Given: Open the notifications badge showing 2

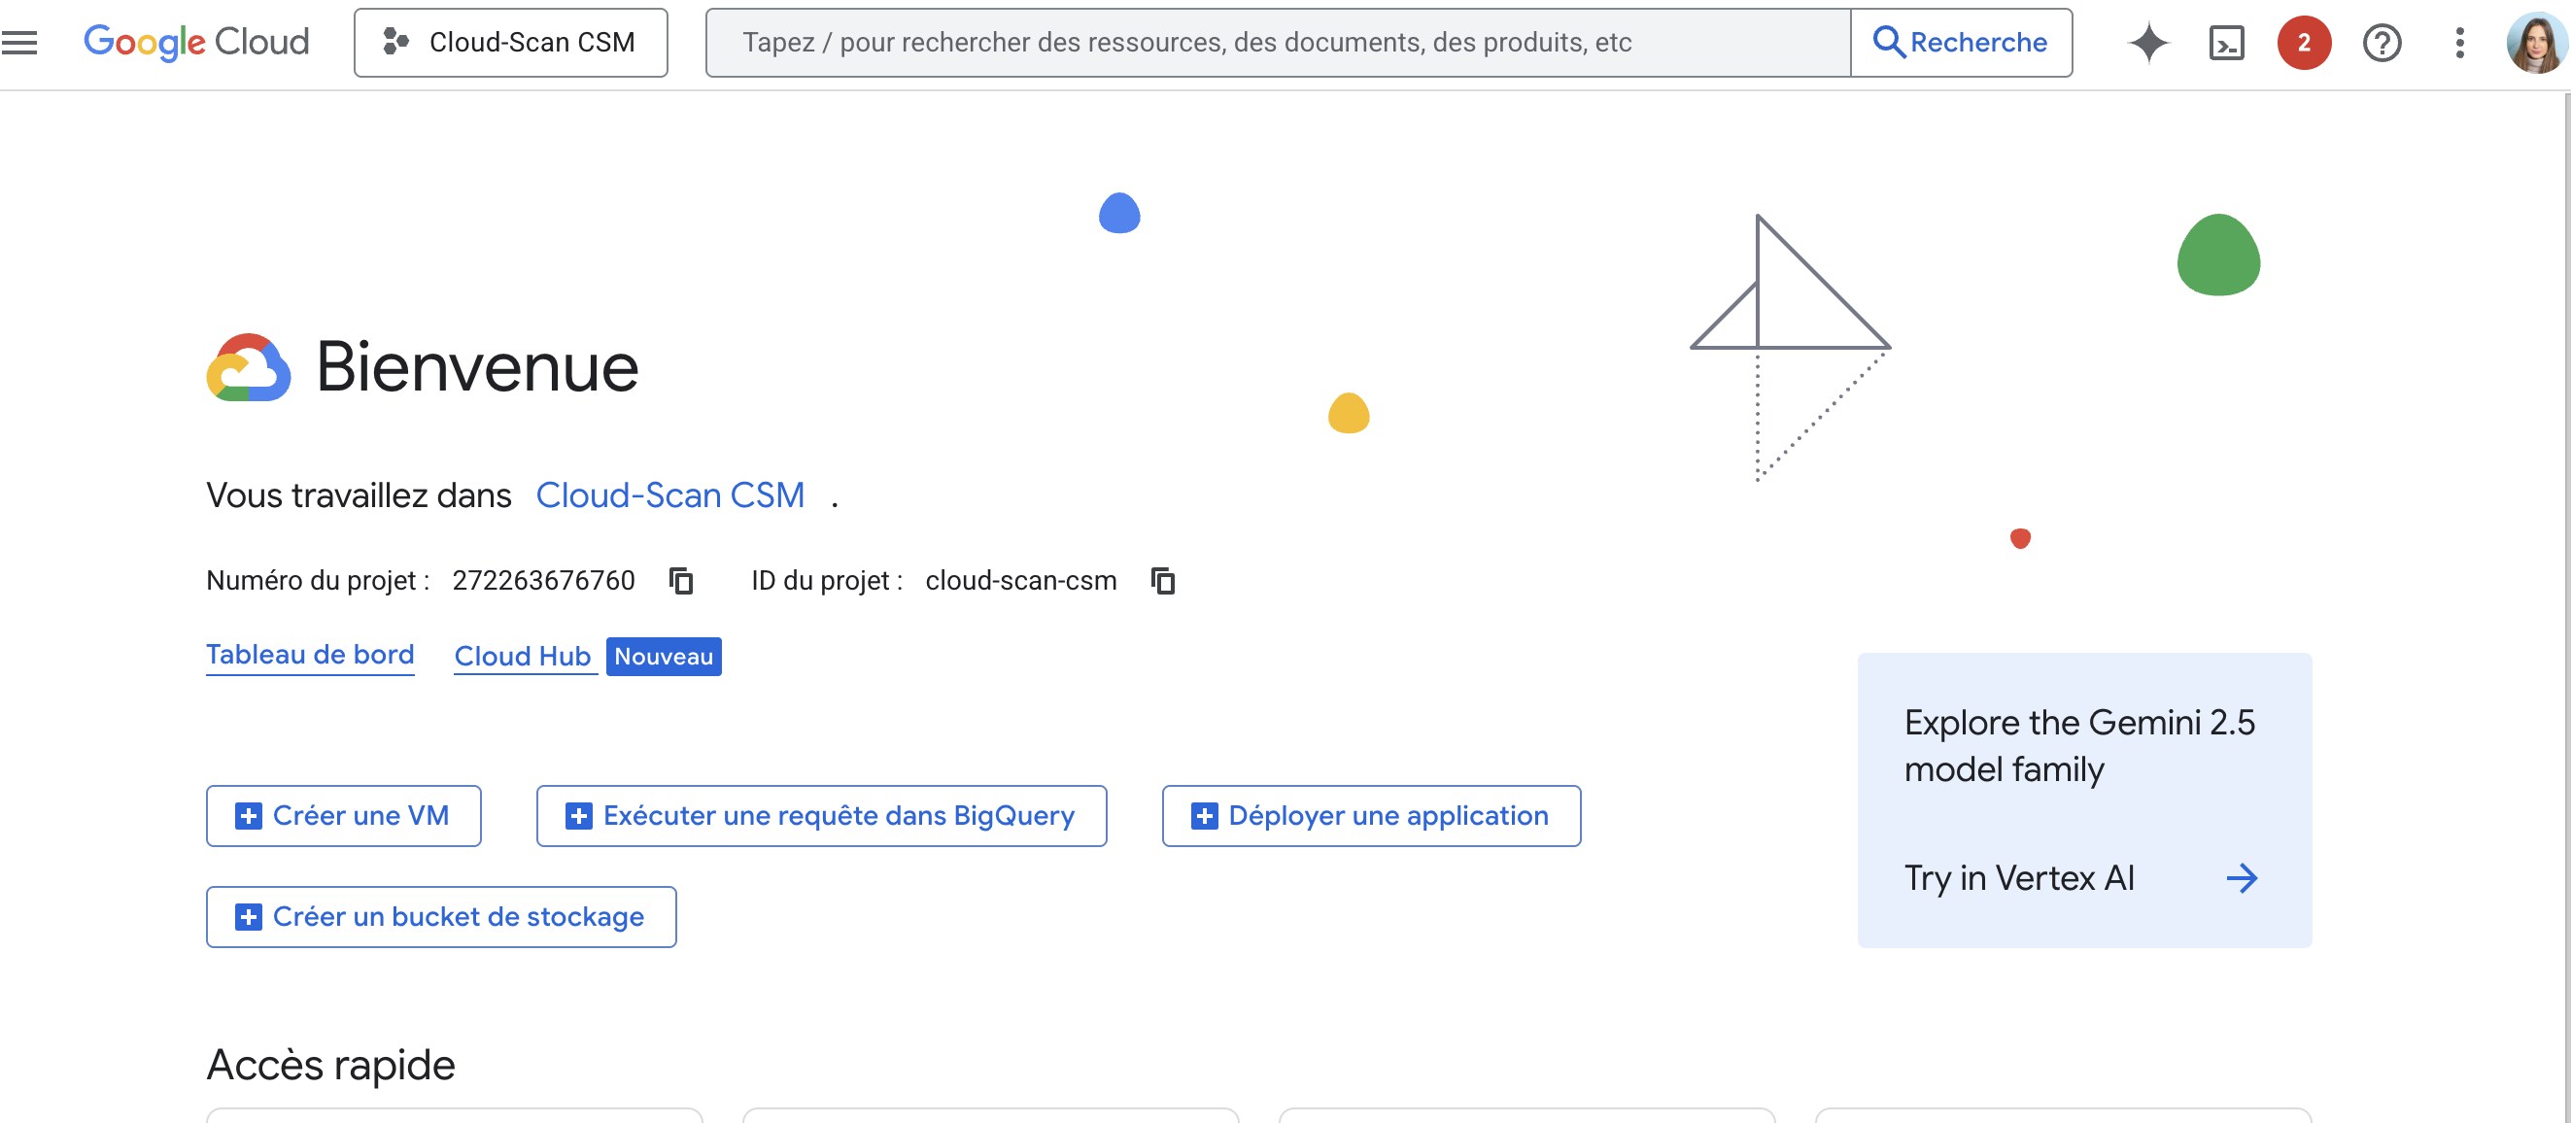Looking at the screenshot, I should pyautogui.click(x=2304, y=42).
